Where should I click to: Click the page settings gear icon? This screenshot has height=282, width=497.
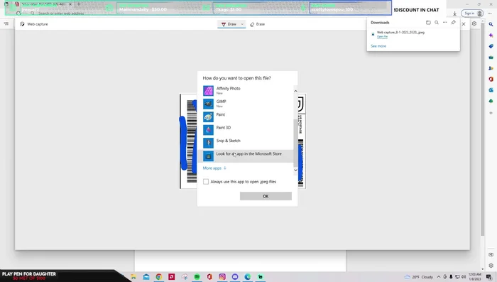click(x=474, y=23)
